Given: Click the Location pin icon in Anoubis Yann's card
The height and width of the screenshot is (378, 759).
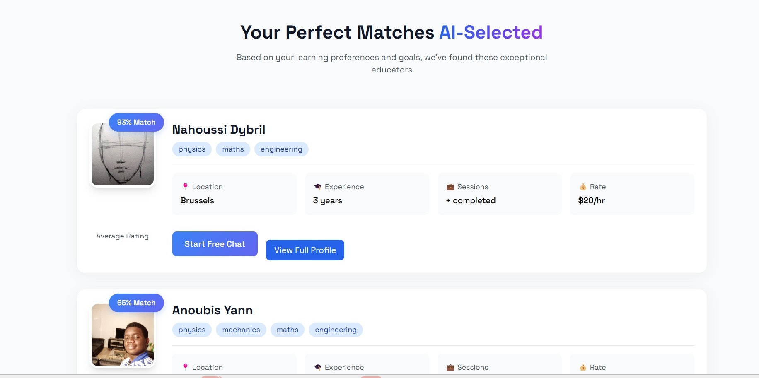Looking at the screenshot, I should (185, 367).
